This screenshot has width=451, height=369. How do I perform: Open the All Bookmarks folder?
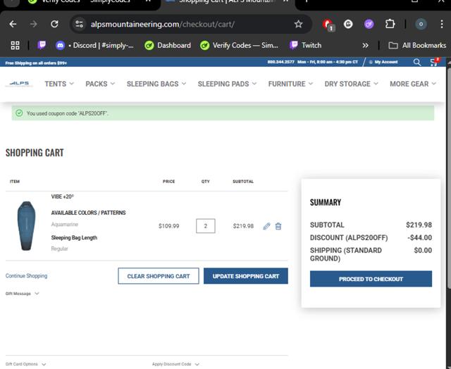point(417,45)
